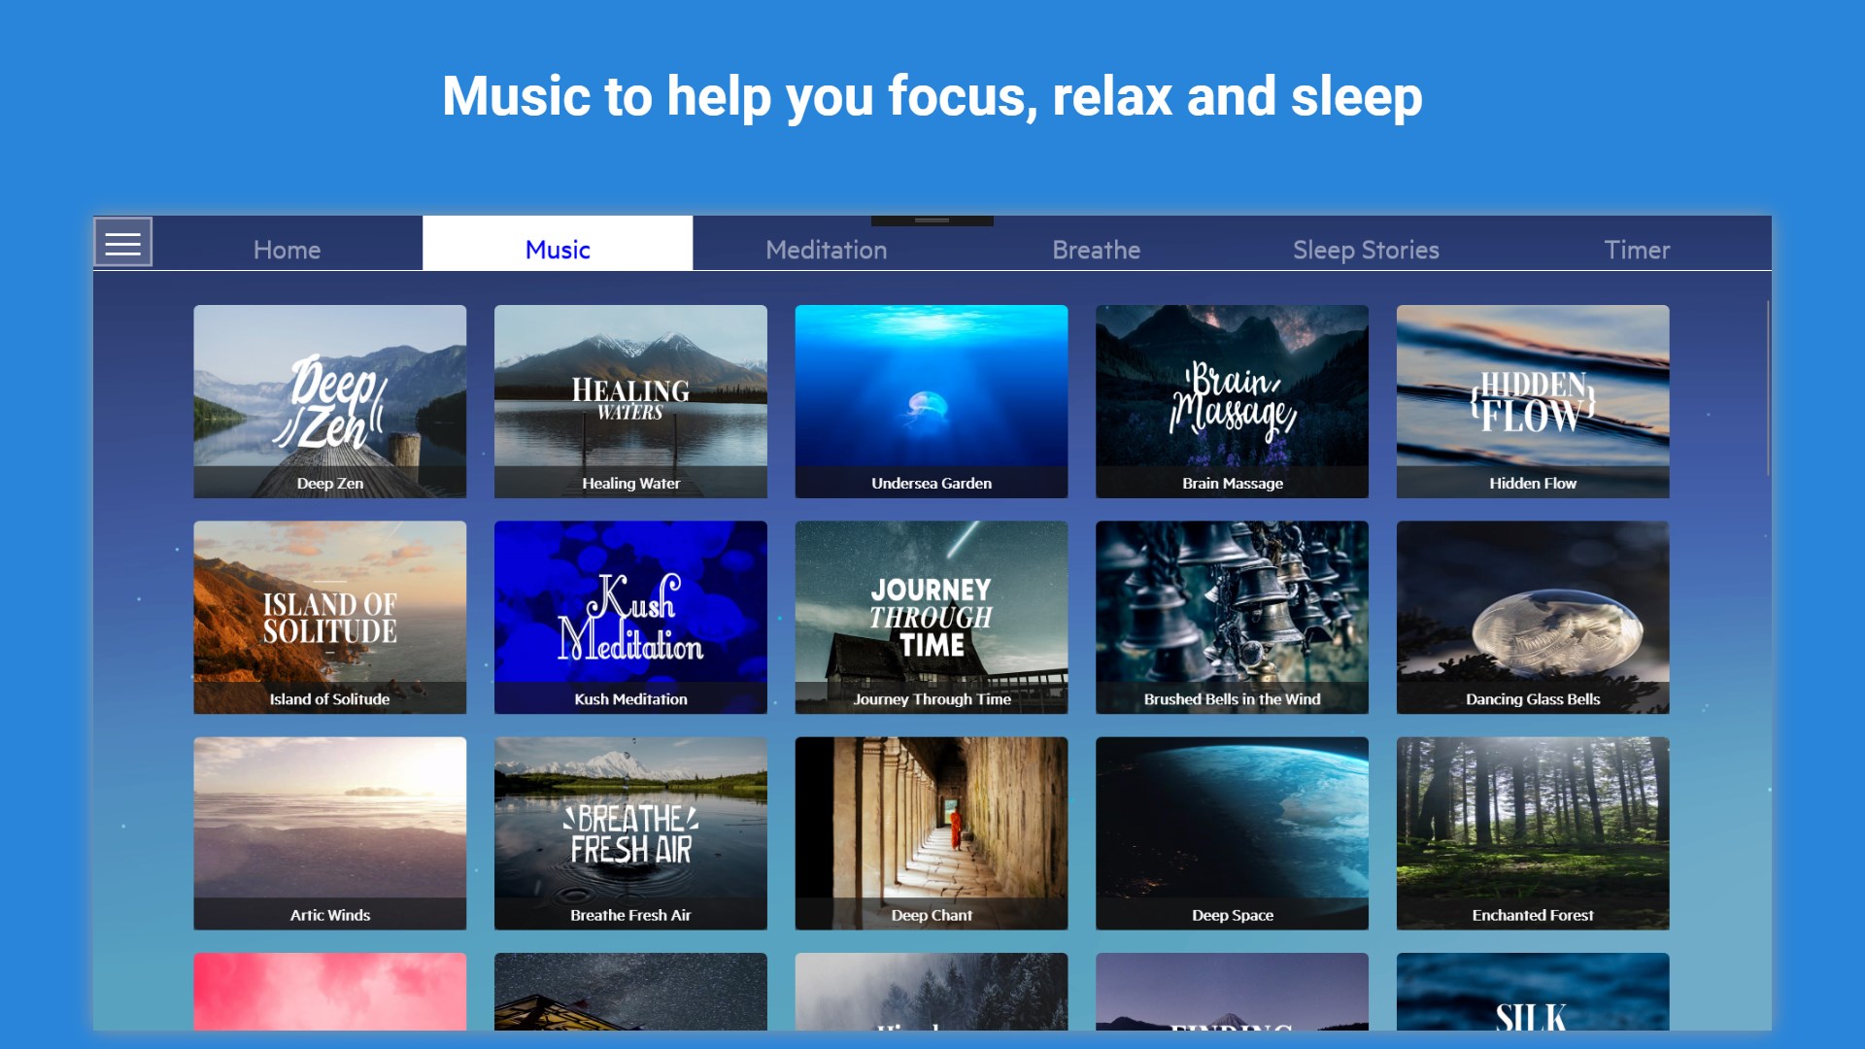
Task: Open Island of Solitude tile
Action: coord(329,617)
